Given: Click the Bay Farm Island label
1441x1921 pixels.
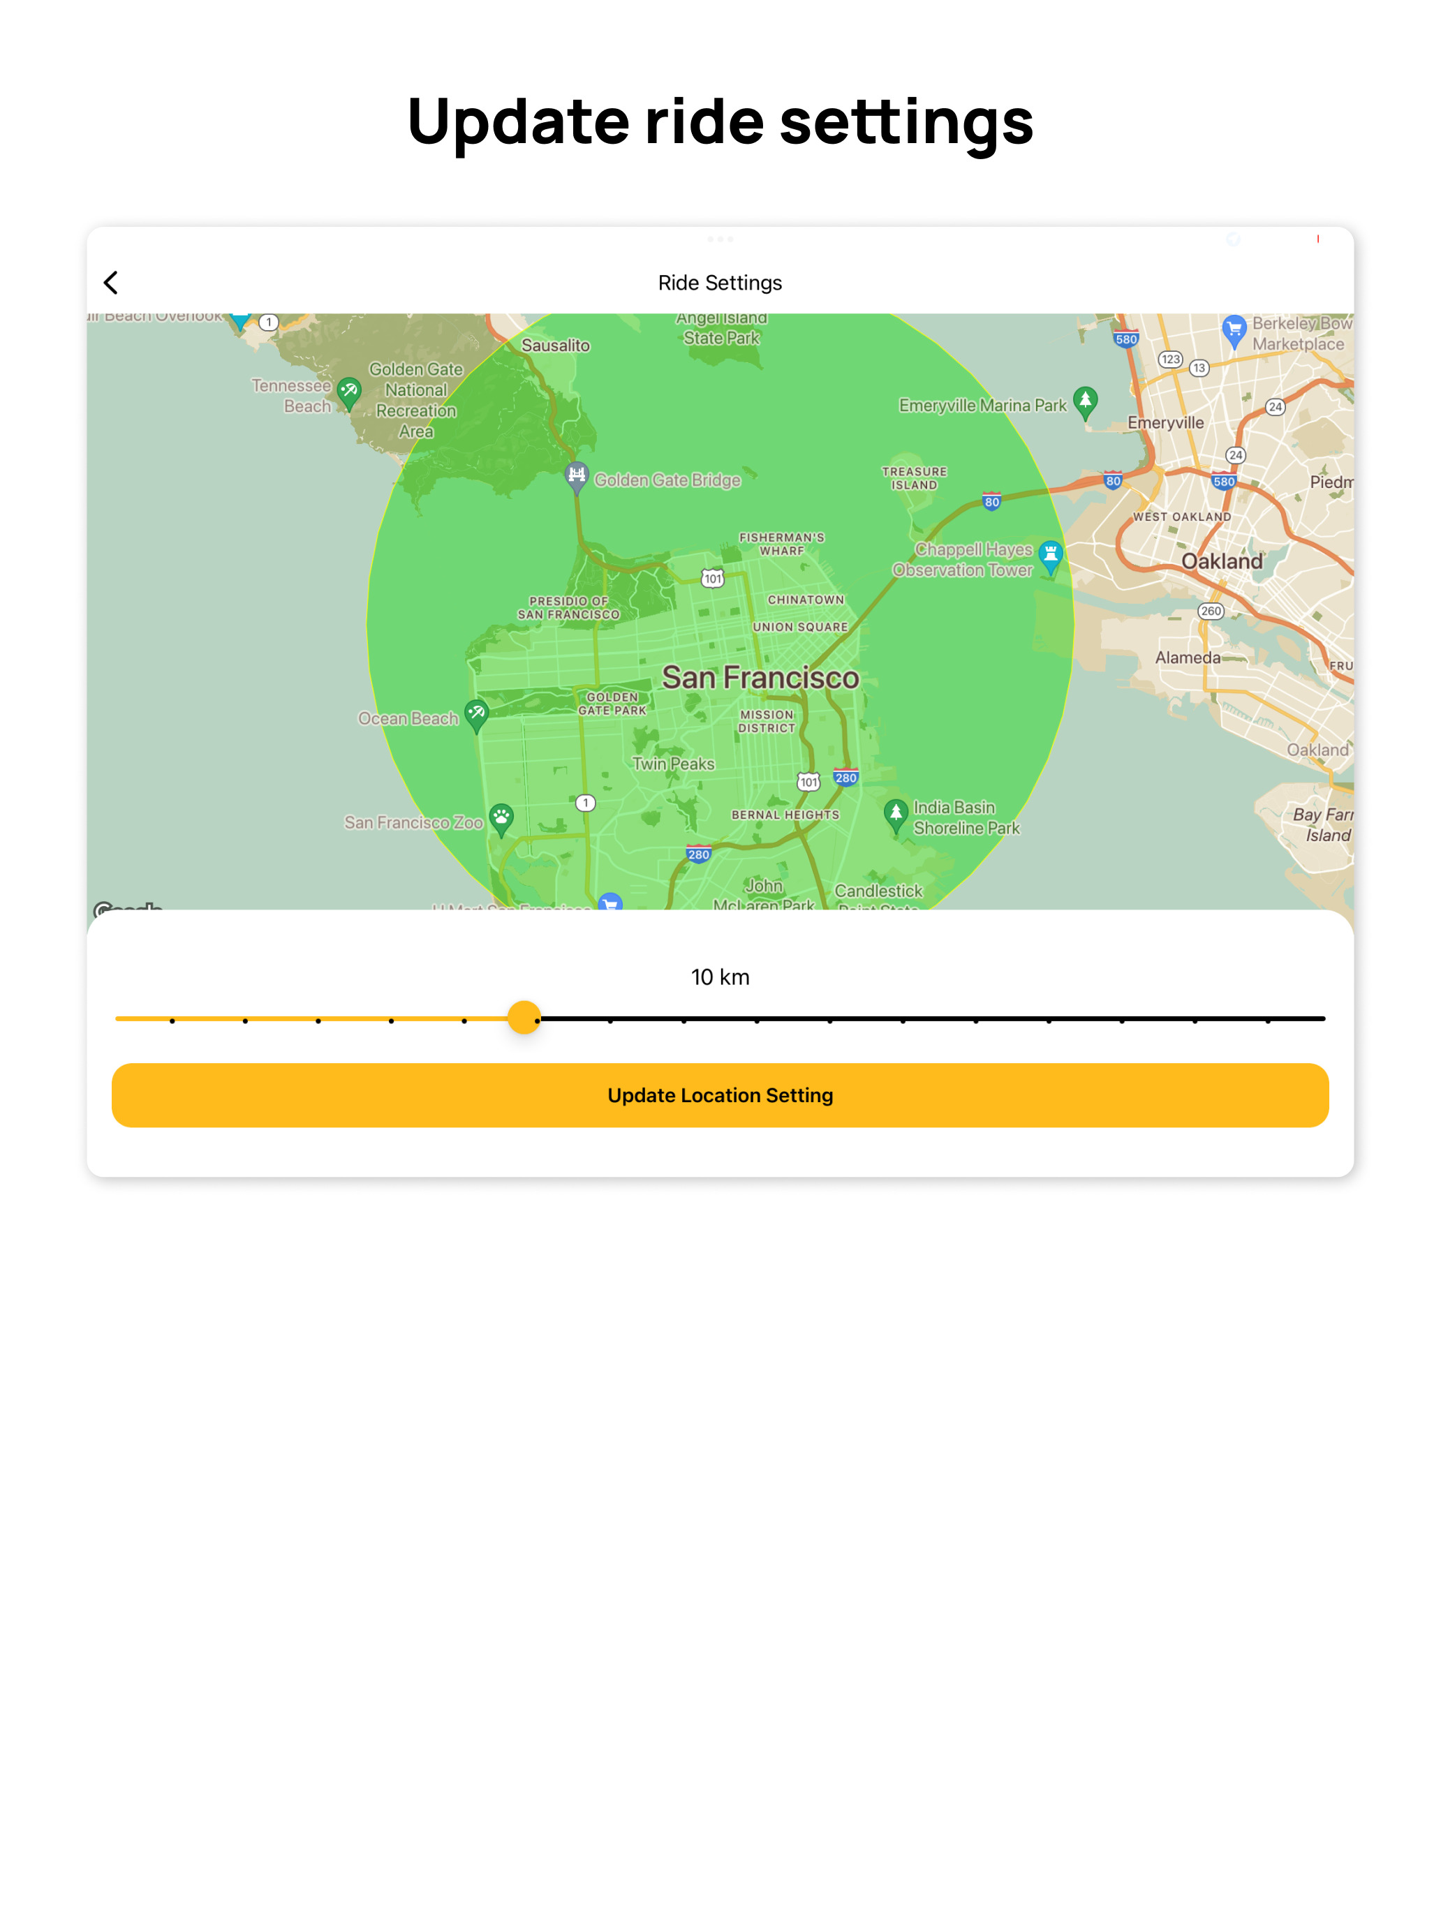Looking at the screenshot, I should (x=1323, y=825).
